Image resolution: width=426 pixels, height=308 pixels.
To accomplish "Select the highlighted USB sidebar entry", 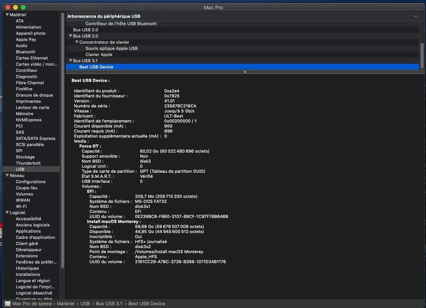I will (x=31, y=169).
